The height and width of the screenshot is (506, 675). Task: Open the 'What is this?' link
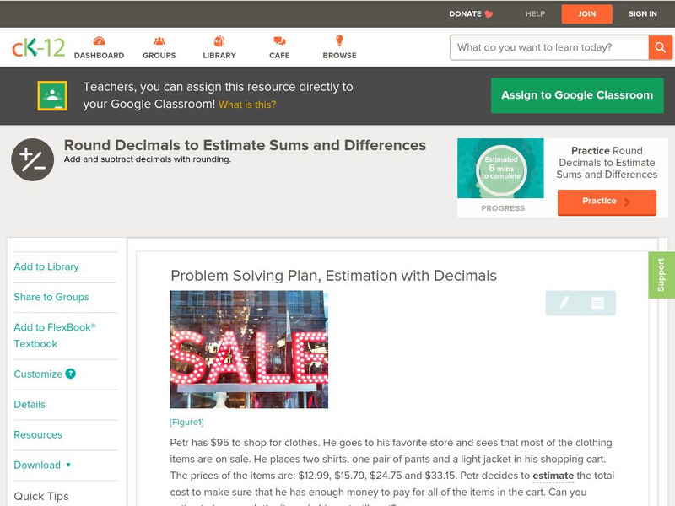pyautogui.click(x=247, y=105)
